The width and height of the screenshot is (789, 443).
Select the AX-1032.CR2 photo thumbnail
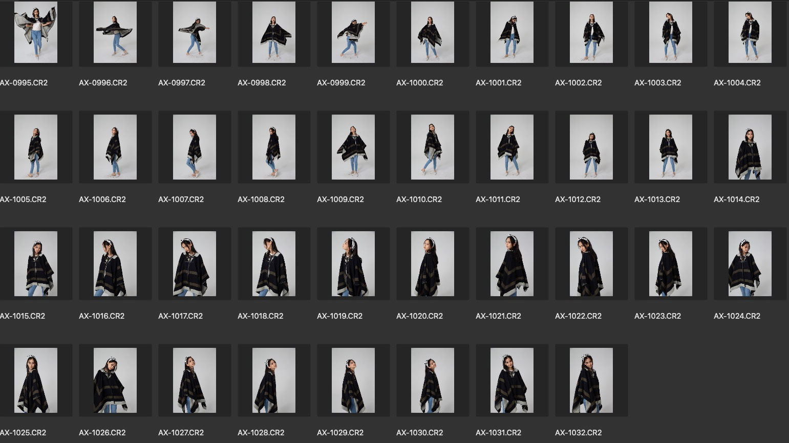[x=591, y=381]
